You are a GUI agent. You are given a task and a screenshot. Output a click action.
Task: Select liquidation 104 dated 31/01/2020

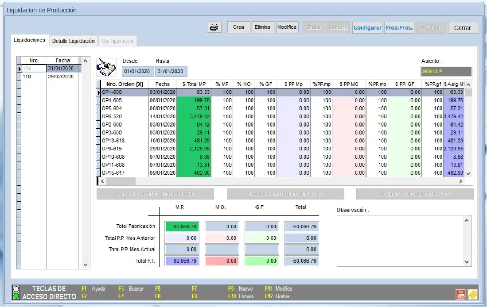coord(49,69)
